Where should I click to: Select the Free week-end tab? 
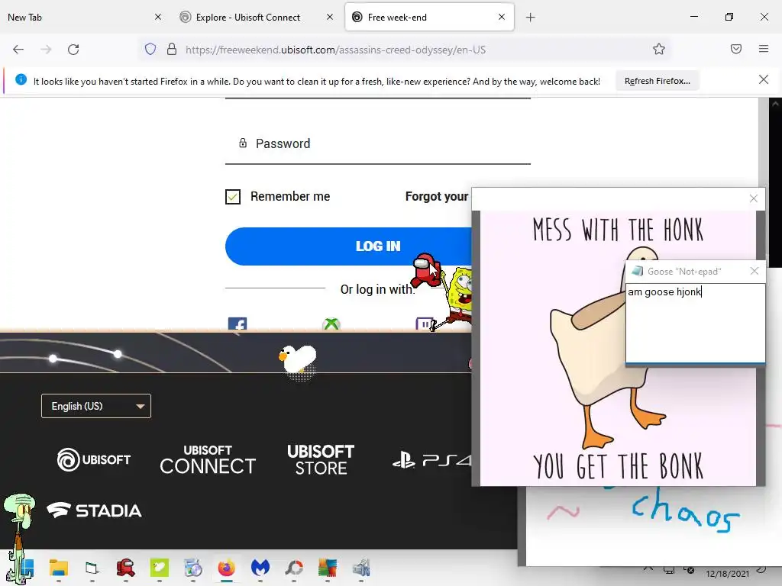[429, 17]
